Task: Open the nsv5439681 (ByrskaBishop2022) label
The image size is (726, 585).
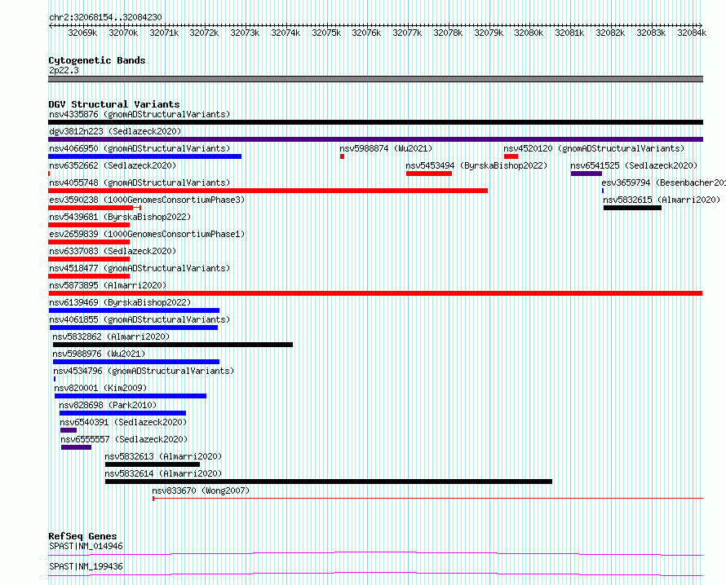Action: tap(120, 217)
